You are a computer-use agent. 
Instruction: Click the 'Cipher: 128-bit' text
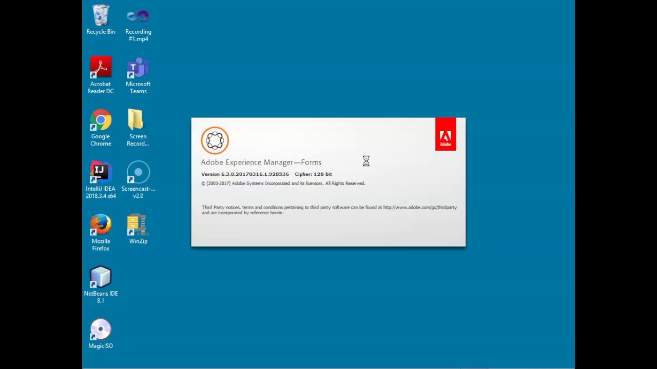click(x=313, y=174)
